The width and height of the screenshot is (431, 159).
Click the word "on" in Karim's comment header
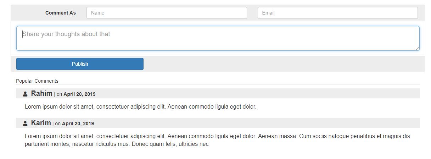[x=58, y=124]
